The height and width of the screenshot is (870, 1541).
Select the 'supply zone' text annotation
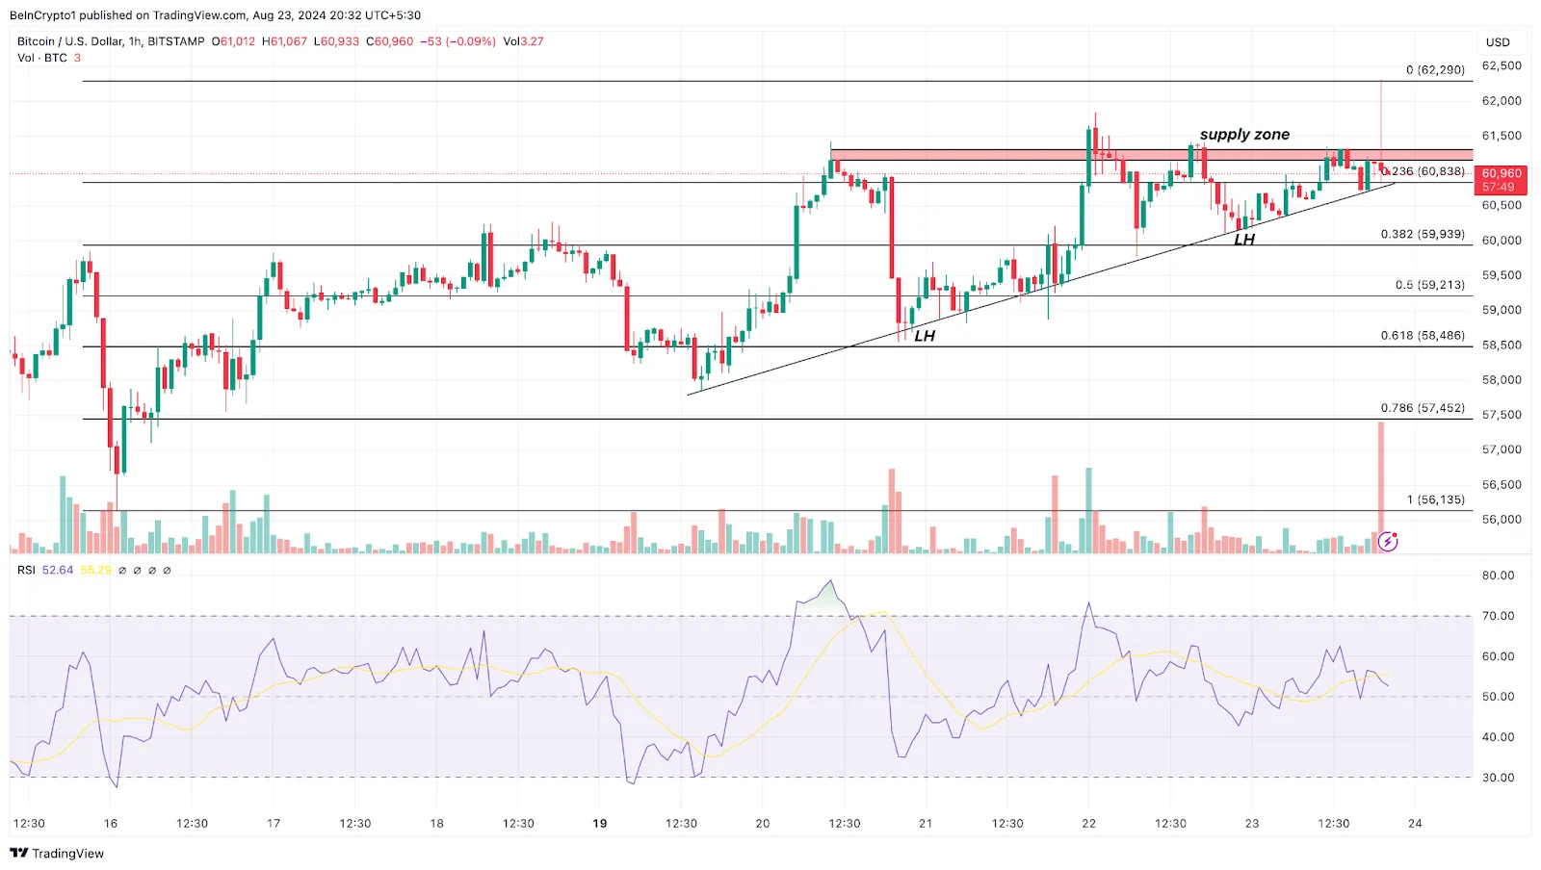tap(1244, 135)
